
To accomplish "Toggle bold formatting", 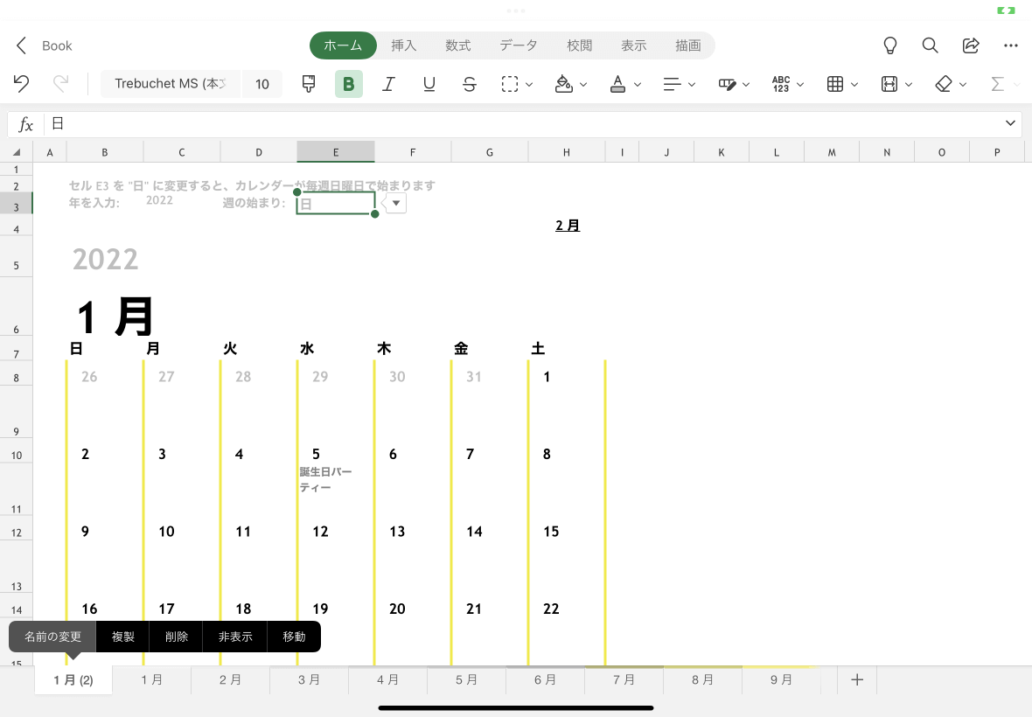I will pos(349,84).
